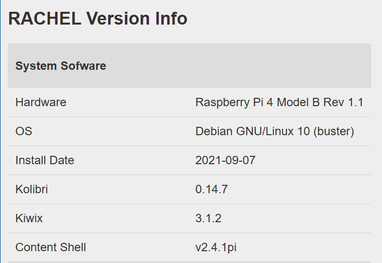Click Rev 1.1 in the hardware value
The image size is (382, 263).
(343, 102)
